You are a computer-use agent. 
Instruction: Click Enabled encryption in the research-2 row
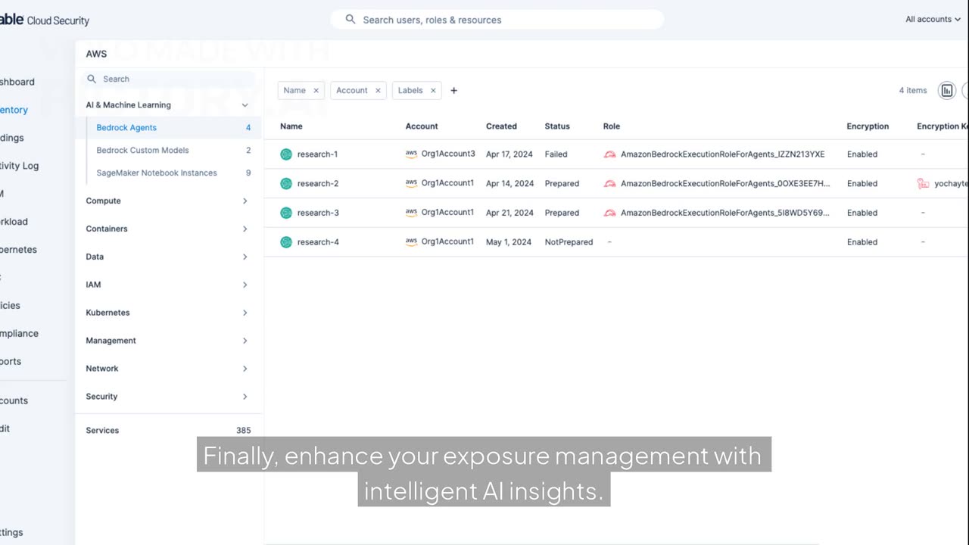tap(862, 184)
